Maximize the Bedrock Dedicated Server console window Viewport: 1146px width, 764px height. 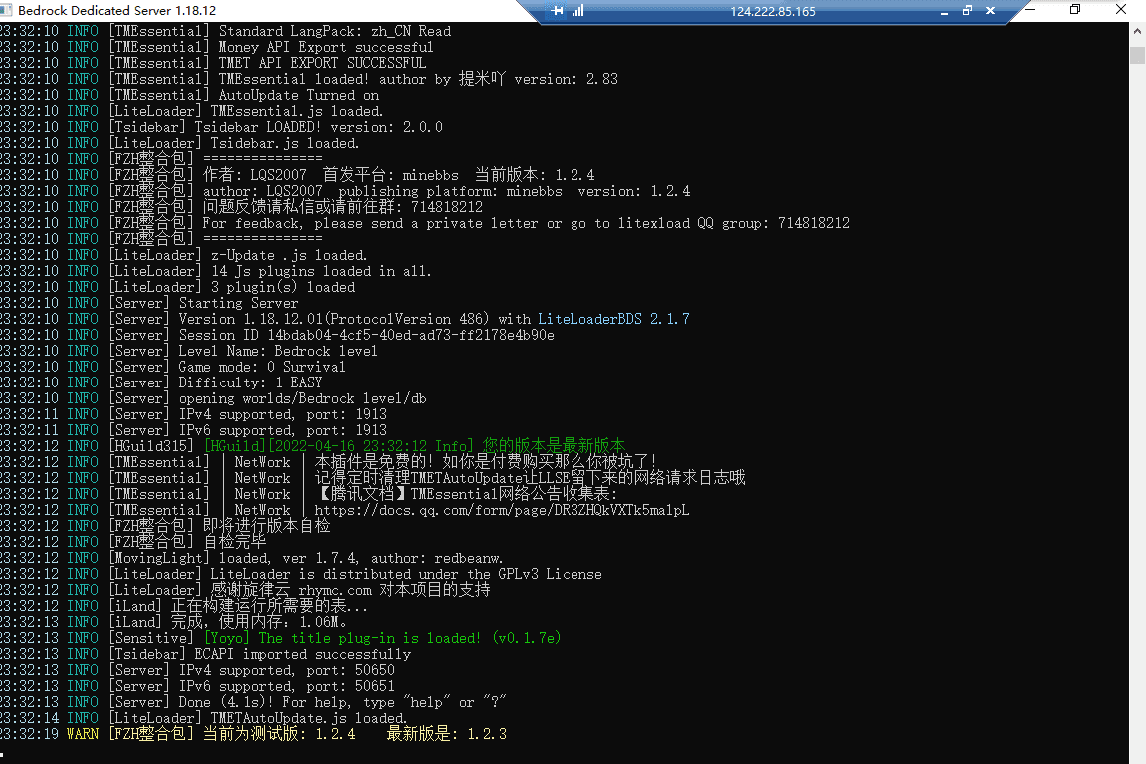tap(1075, 10)
